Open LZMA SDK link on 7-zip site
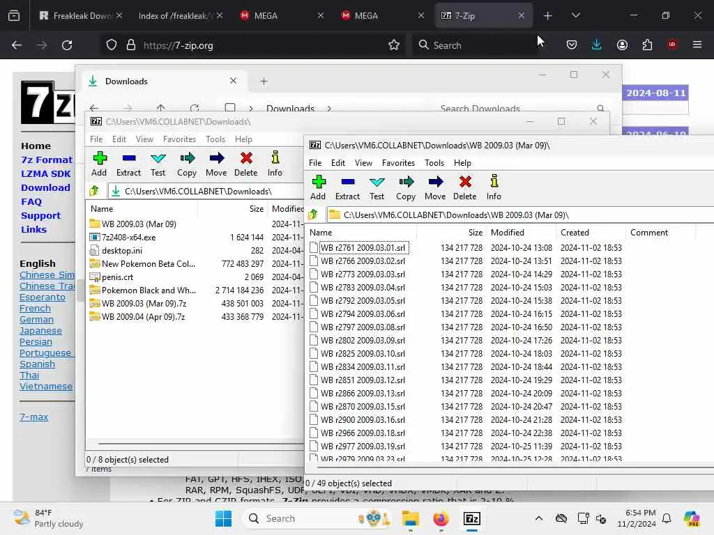Viewport: 714px width, 535px height. [x=46, y=173]
